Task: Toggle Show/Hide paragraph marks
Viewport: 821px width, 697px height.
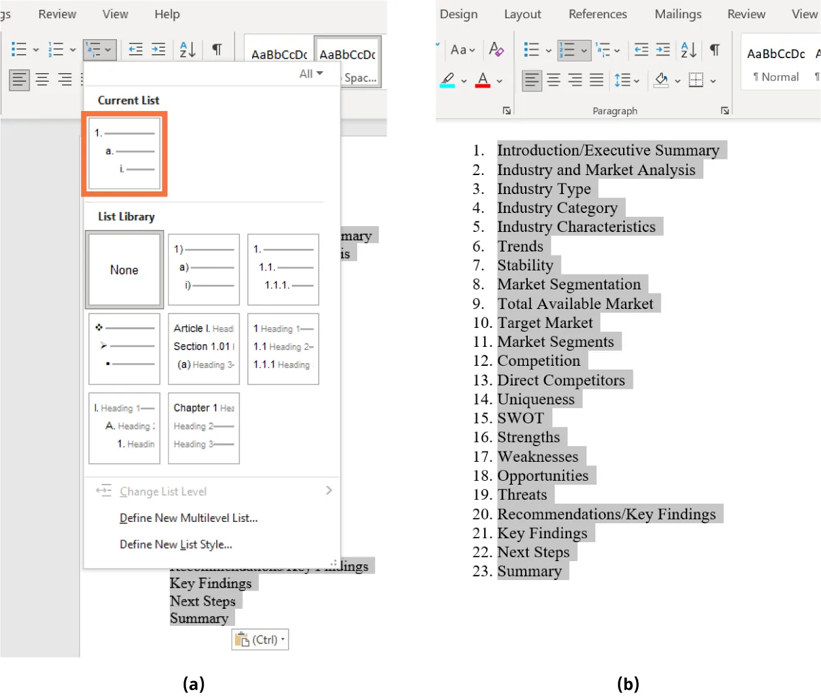Action: [x=715, y=50]
